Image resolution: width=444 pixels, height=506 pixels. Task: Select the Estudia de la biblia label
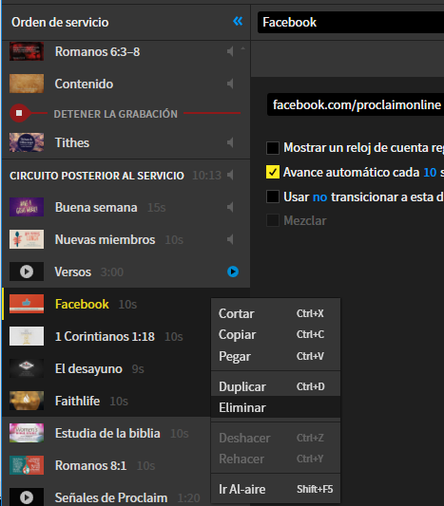107,433
